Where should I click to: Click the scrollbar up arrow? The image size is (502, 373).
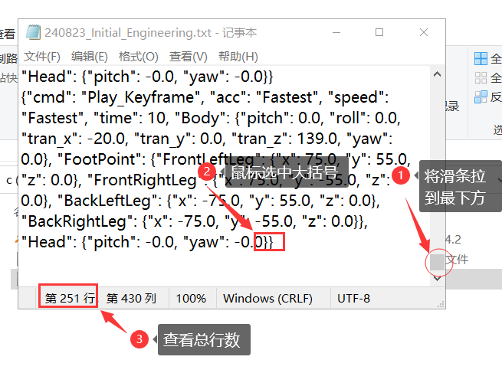[437, 74]
